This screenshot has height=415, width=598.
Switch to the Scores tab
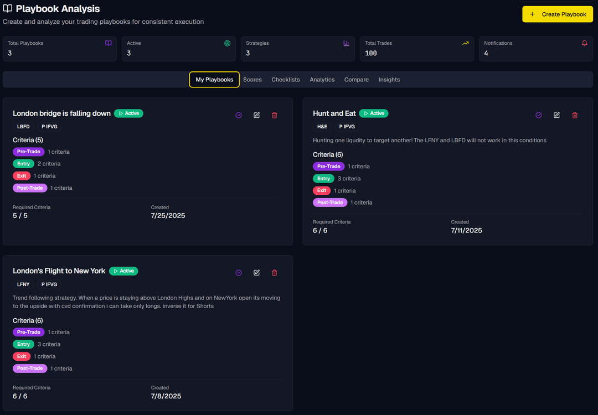coord(252,80)
